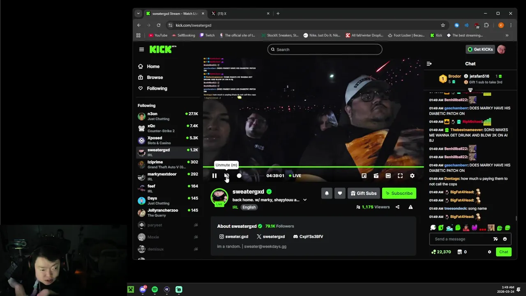Open user profile avatar menu
This screenshot has height=296, width=526.
tap(501, 49)
